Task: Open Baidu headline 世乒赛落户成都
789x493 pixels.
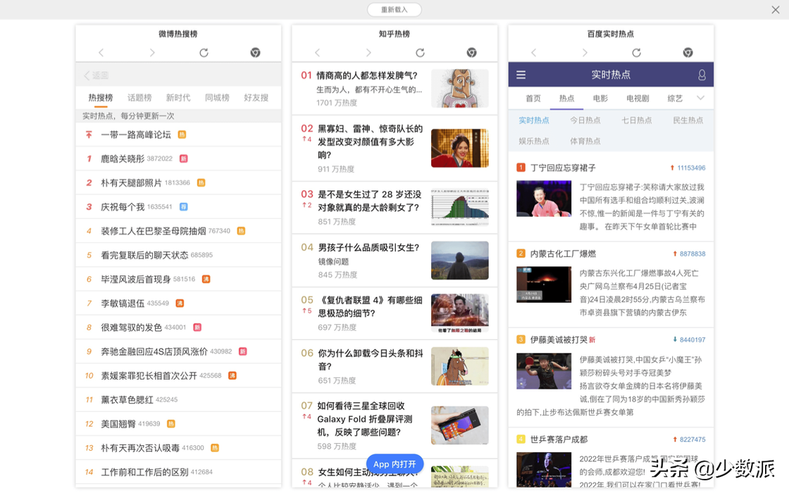Action: (559, 439)
